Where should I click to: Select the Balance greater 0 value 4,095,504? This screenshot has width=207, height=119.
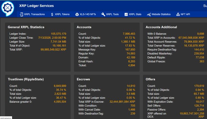point(60,101)
